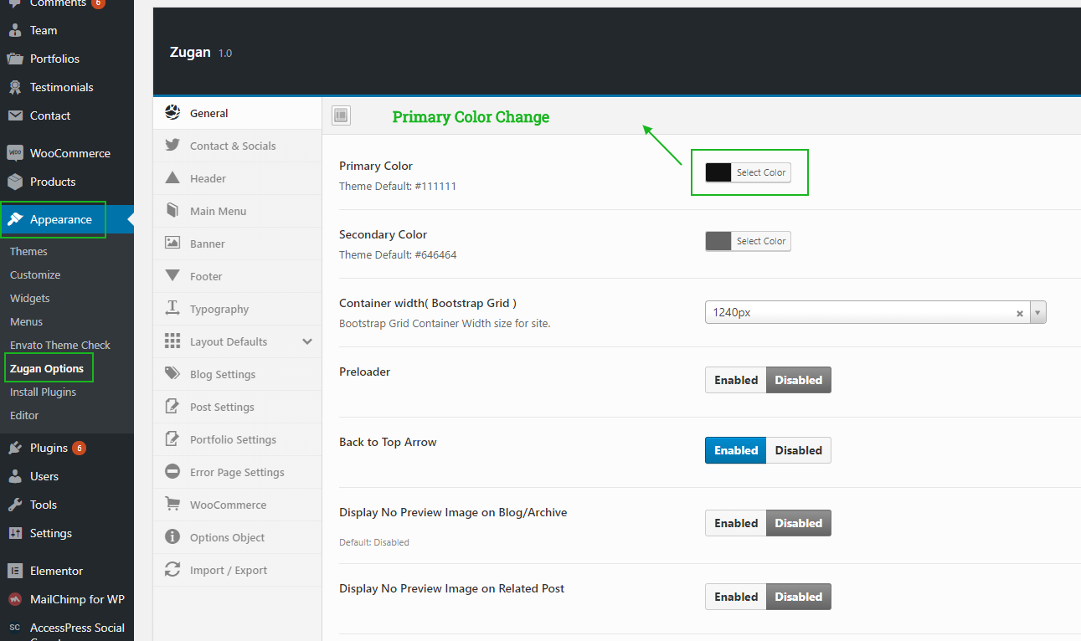1081x641 pixels.
Task: Go to the Widgets submenu link
Action: click(30, 298)
